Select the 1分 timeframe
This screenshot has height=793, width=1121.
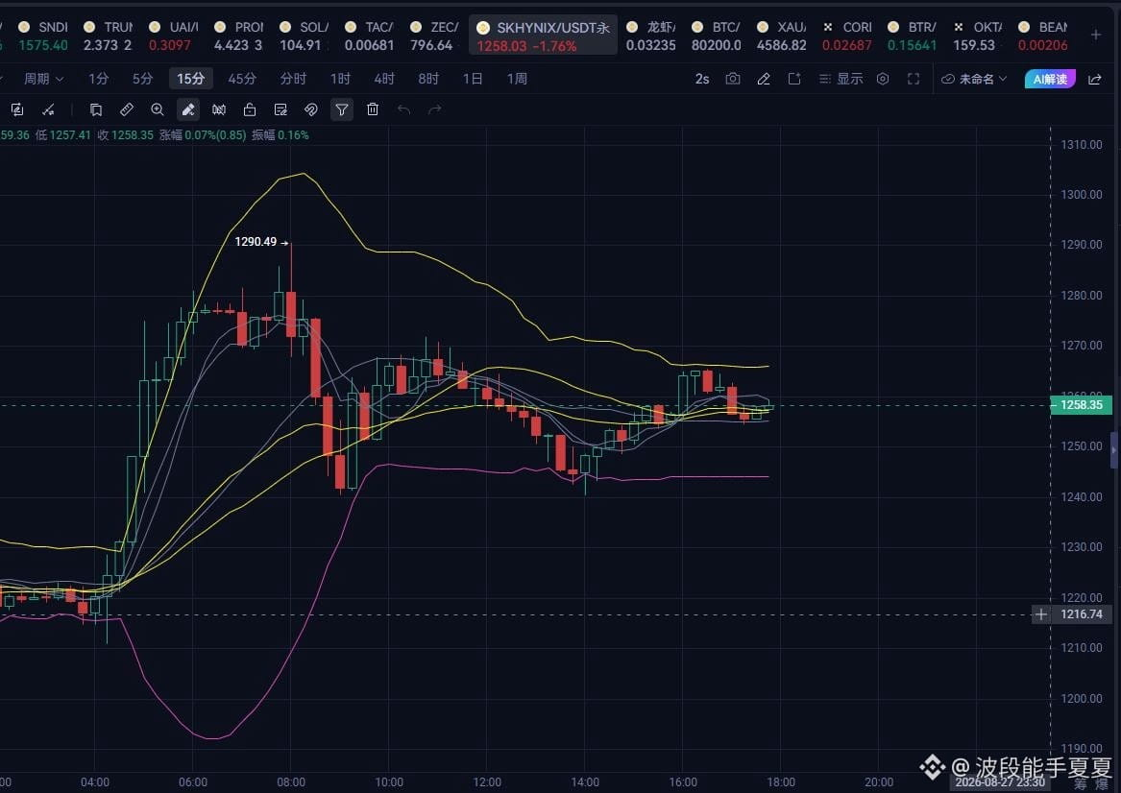coord(99,79)
